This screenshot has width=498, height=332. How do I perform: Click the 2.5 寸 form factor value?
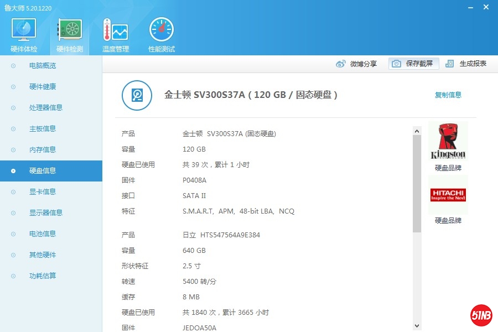[191, 266]
